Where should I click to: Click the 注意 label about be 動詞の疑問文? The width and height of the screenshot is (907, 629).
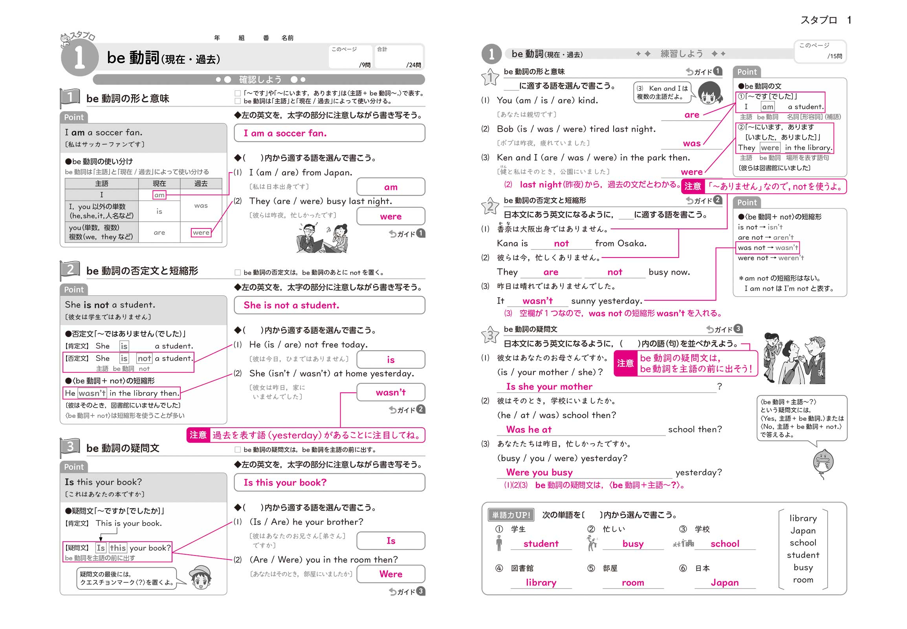625,363
